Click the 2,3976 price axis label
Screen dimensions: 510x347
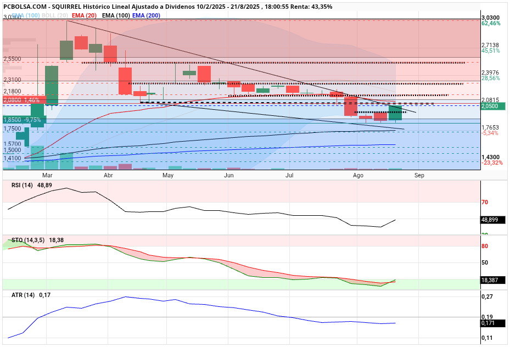pos(490,72)
